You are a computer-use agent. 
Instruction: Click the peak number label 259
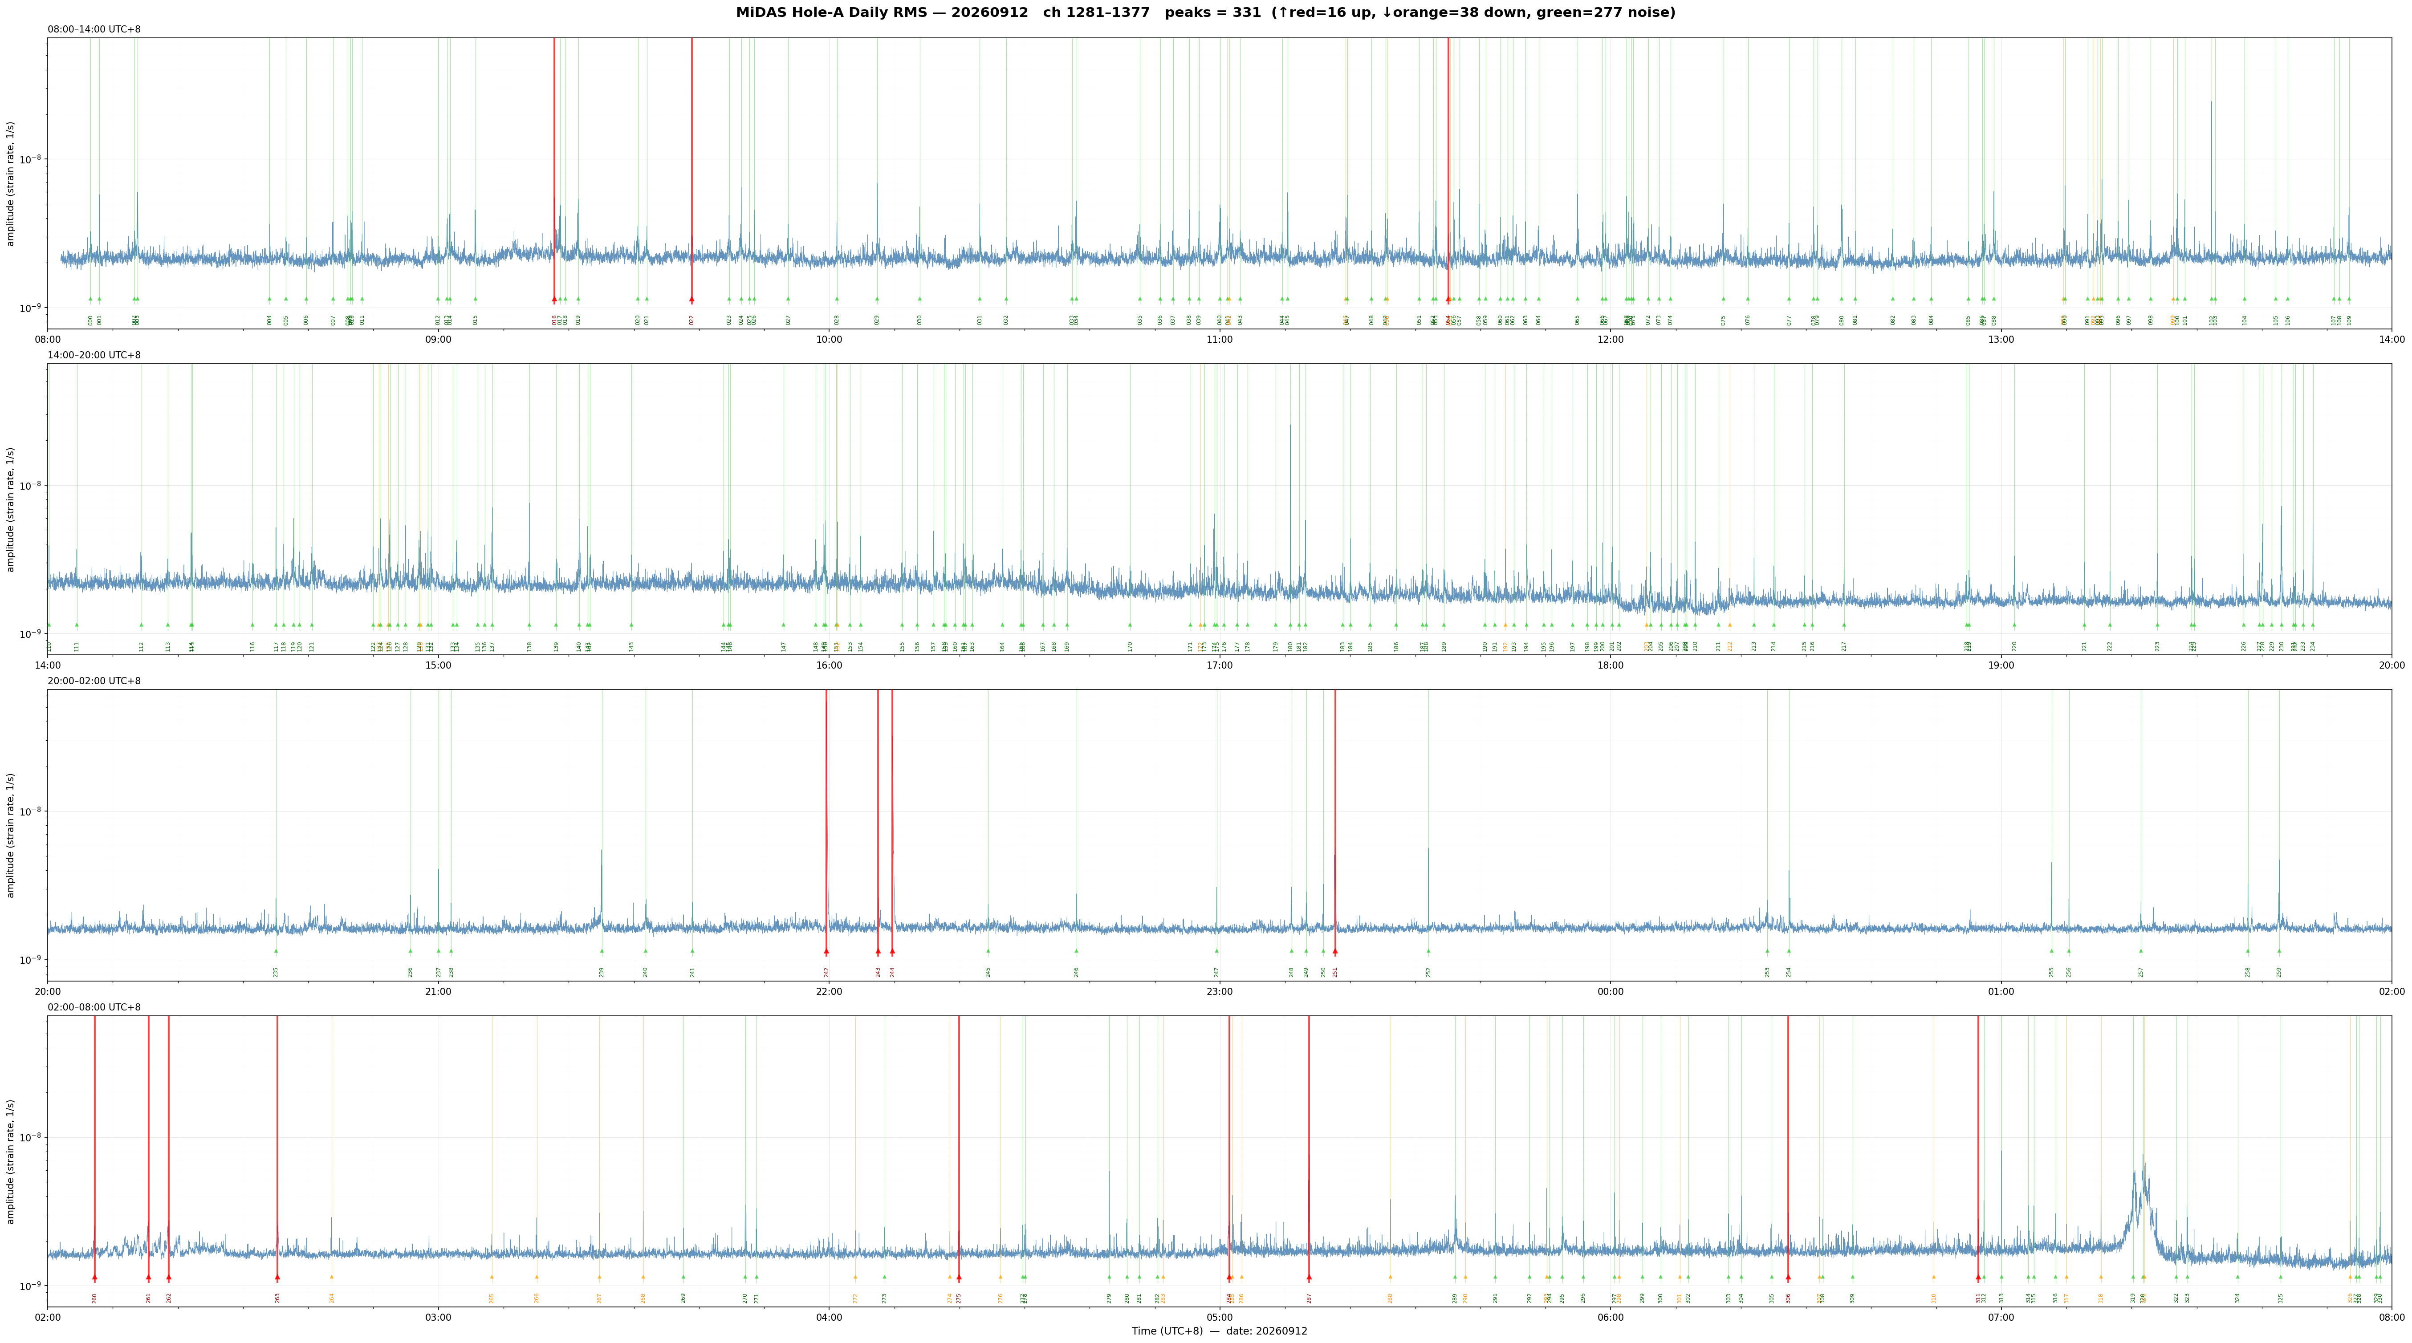point(2279,971)
